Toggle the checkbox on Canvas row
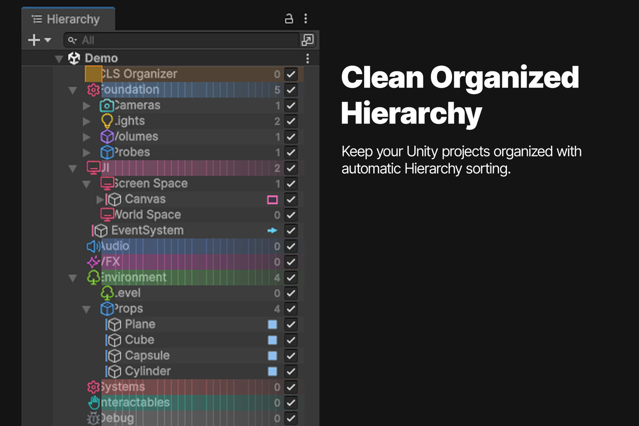The height and width of the screenshot is (426, 639). 290,200
